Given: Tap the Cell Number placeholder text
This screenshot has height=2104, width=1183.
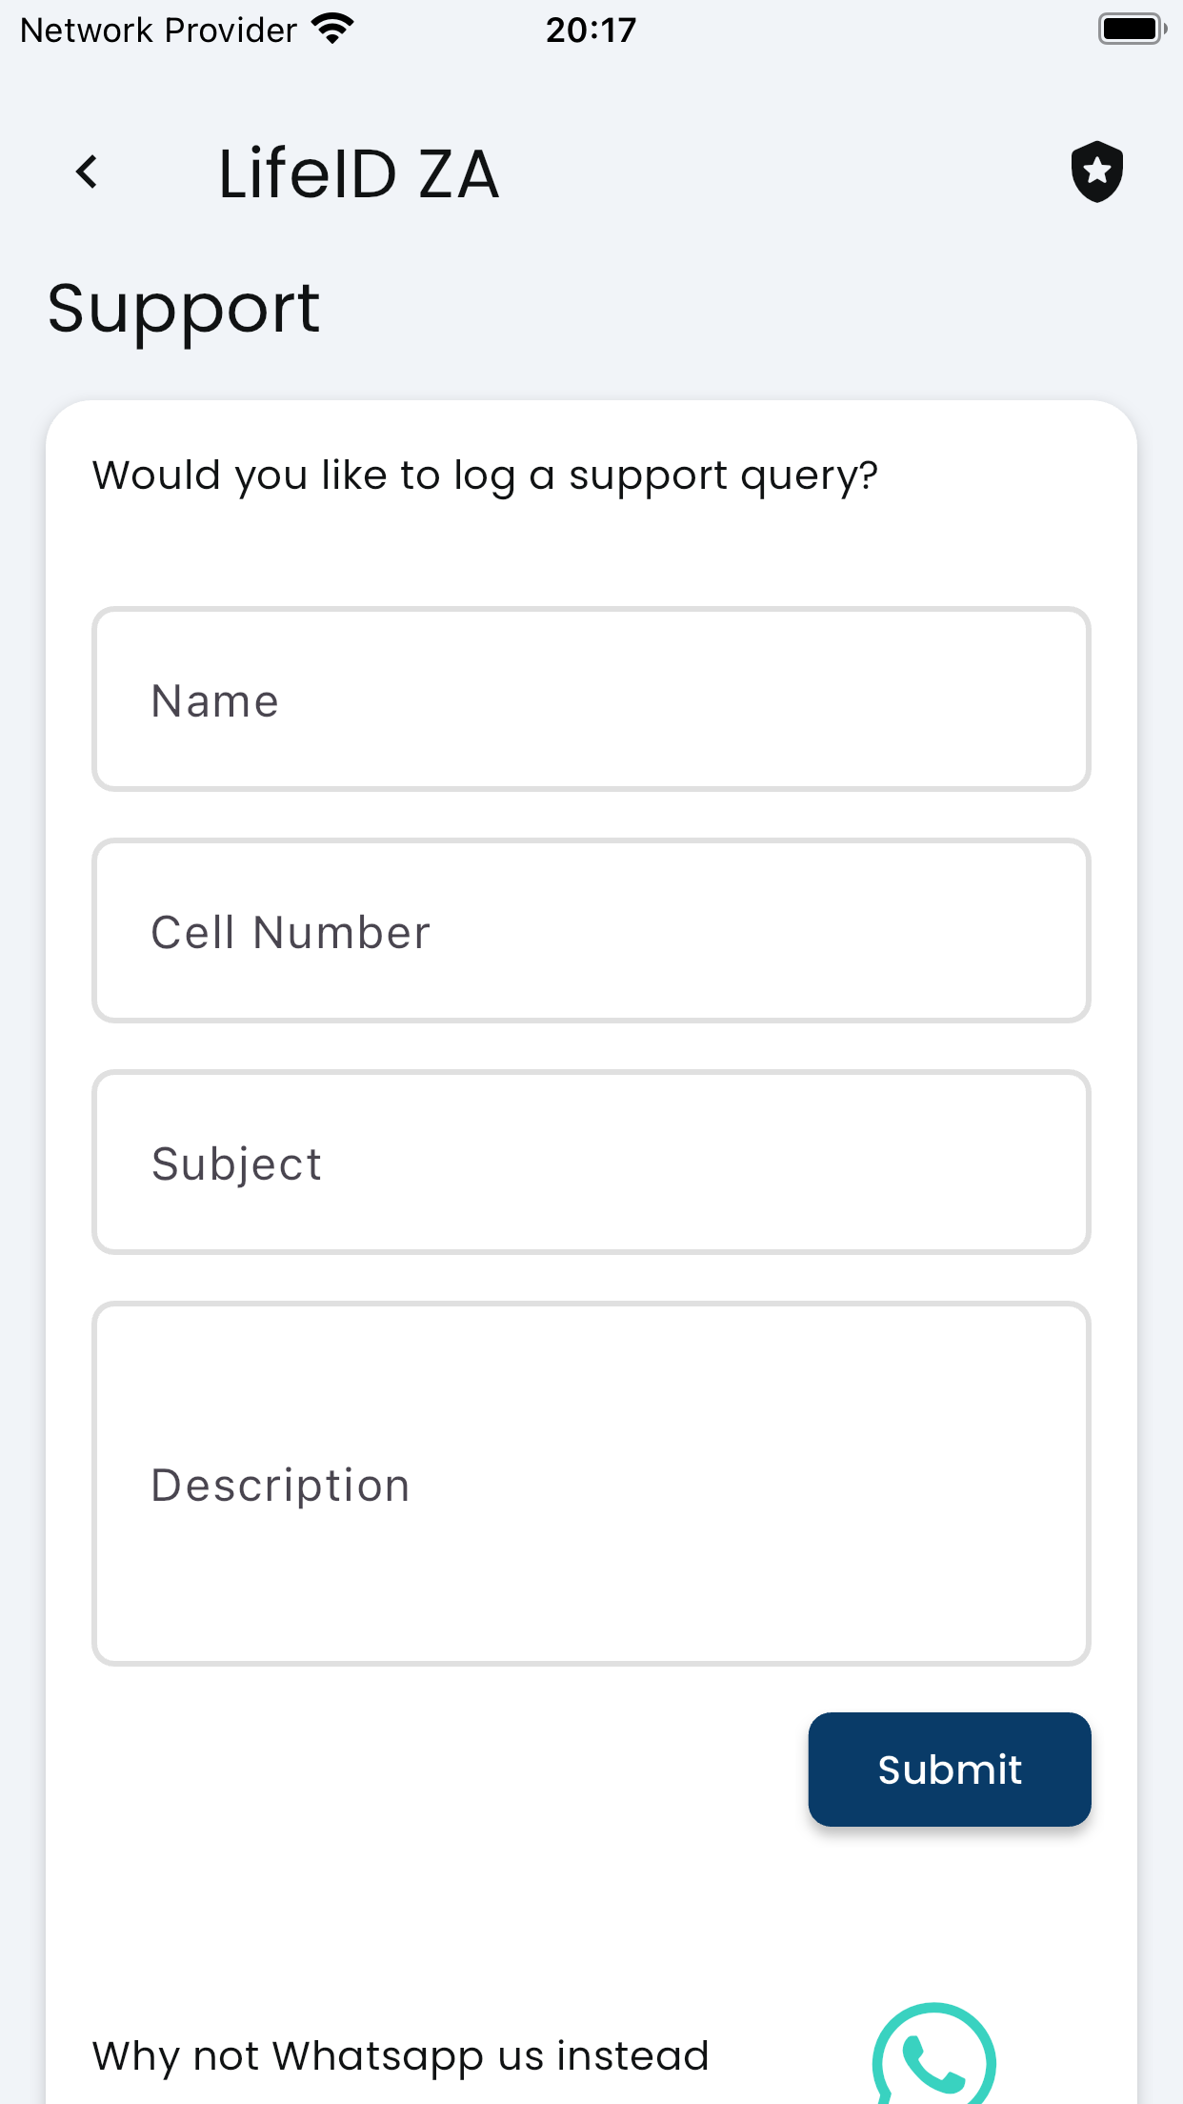Looking at the screenshot, I should point(291,932).
